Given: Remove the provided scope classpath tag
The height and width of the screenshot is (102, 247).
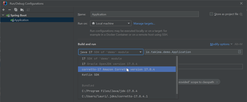Looking at the screenshot, I should (x=217, y=82).
